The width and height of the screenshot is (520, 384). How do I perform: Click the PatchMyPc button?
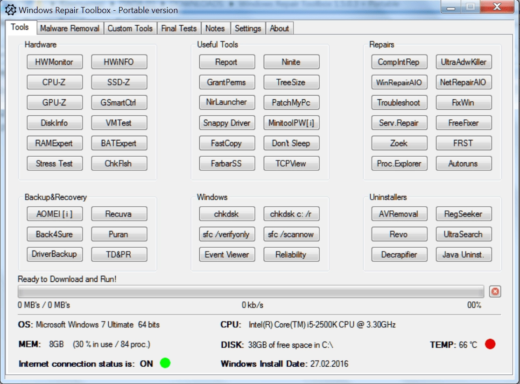(x=291, y=103)
